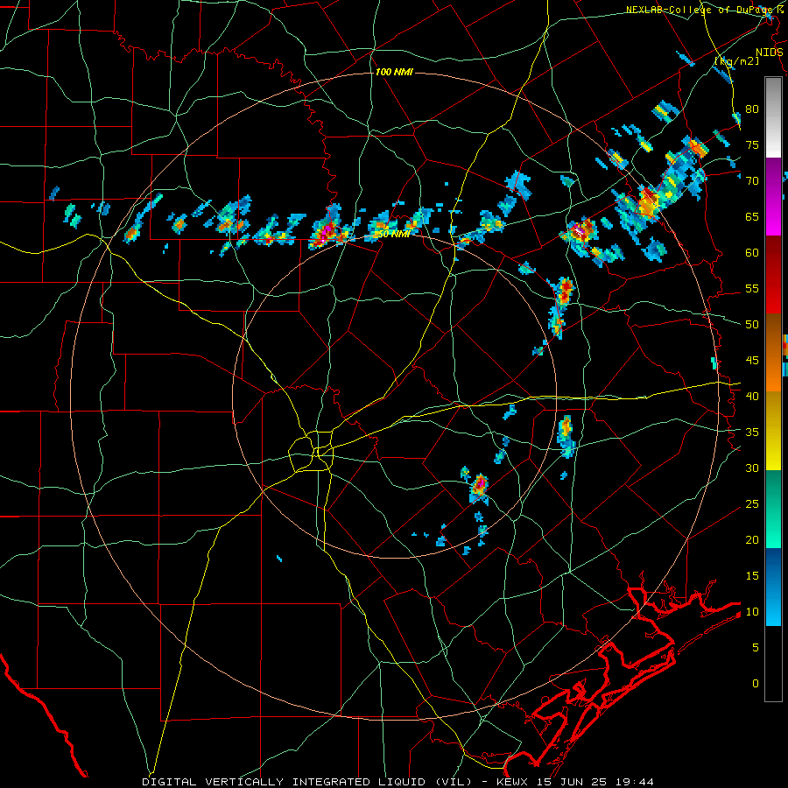Select the 15 value on the color scale
Viewport: 788px width, 788px height.
(x=752, y=576)
